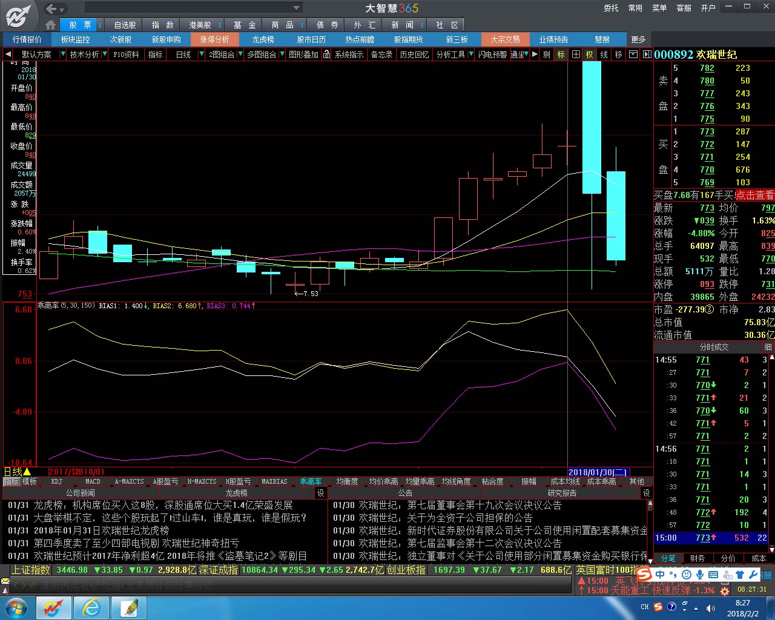Click the Sogou wrench tool icon
The image size is (775, 620).
(x=753, y=574)
